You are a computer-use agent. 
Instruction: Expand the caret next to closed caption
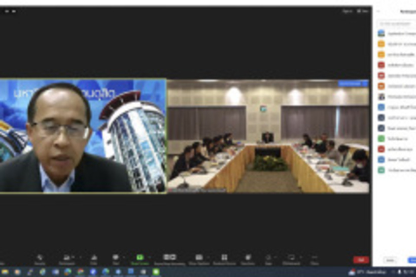[209, 257]
